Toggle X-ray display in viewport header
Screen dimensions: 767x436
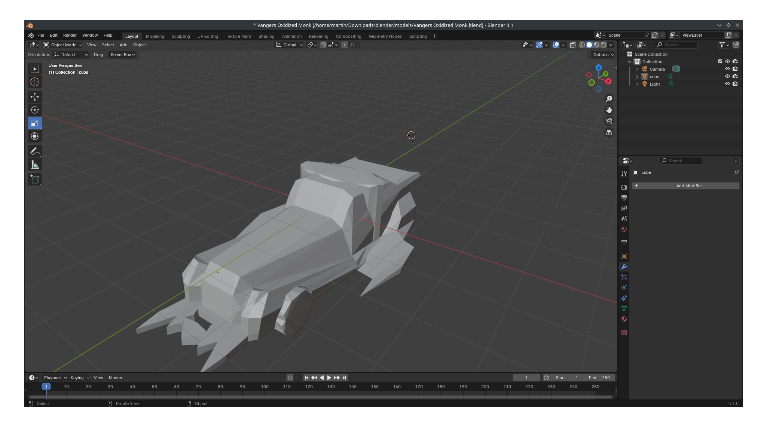click(x=573, y=45)
